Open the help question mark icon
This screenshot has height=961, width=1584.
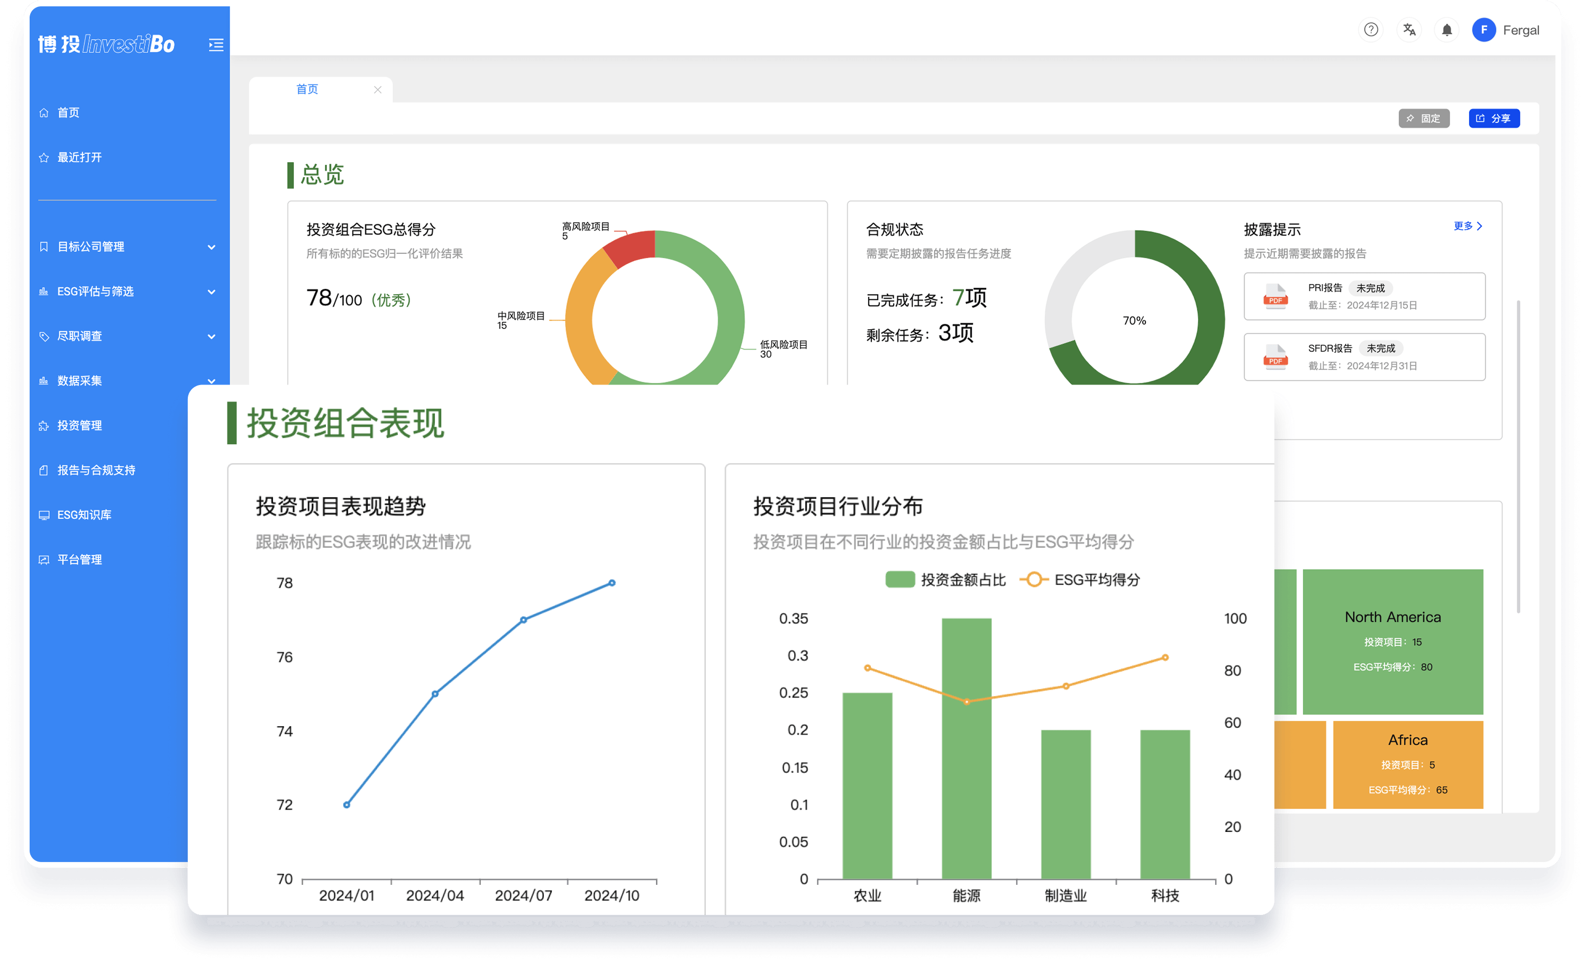1371,30
